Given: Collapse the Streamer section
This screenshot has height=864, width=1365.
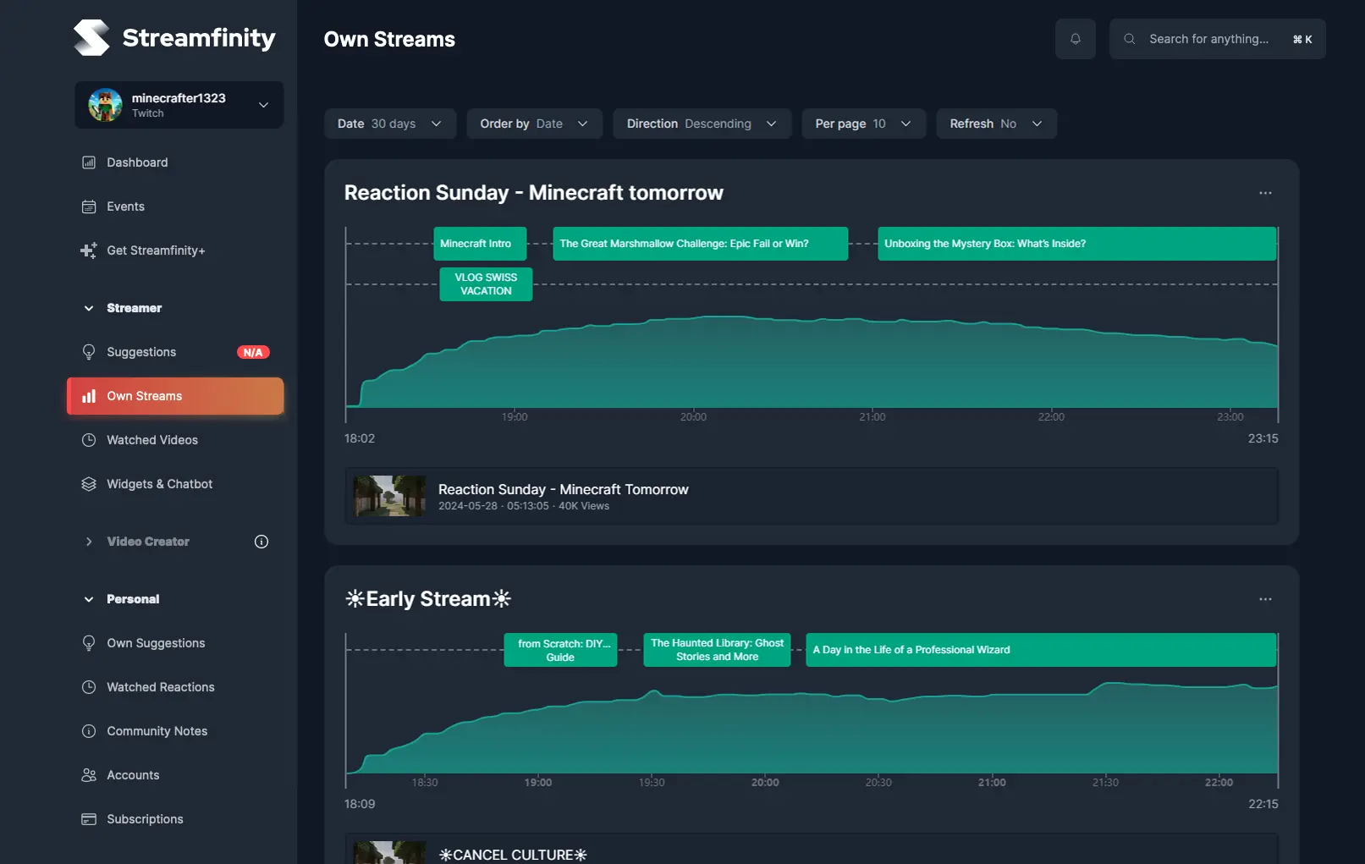Looking at the screenshot, I should pos(89,308).
